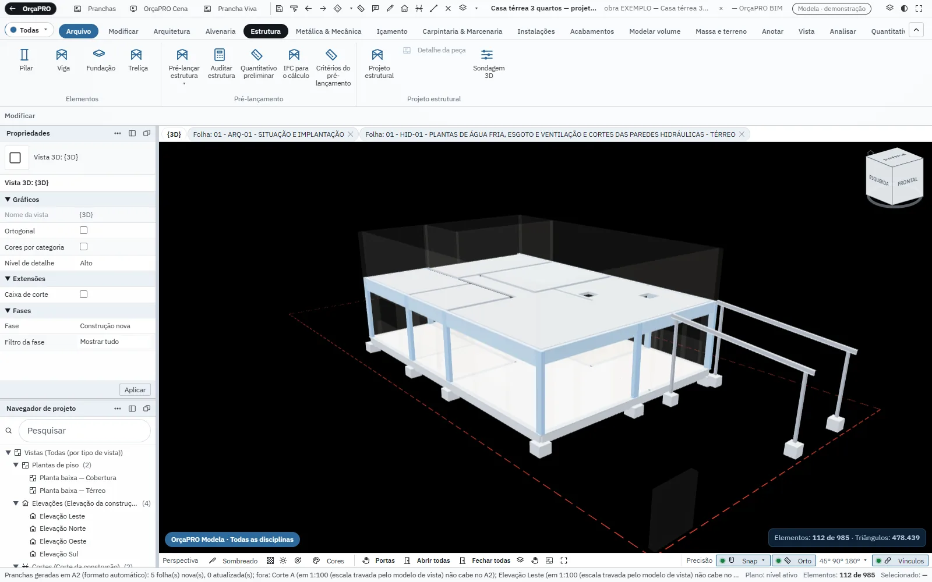
Task: Open the Instalações ribbon tab
Action: (x=536, y=31)
